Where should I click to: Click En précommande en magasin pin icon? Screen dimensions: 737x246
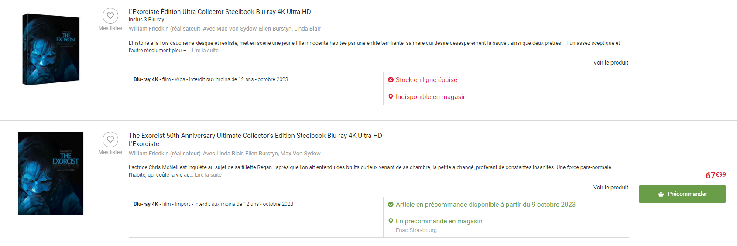(391, 221)
